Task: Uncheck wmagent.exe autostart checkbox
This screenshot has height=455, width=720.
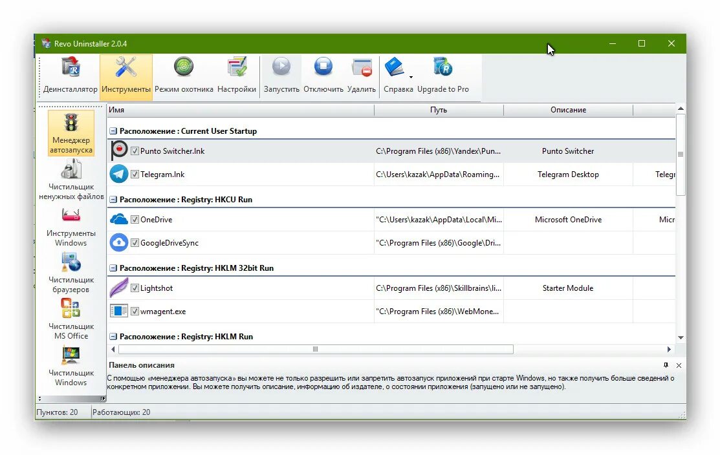Action: [135, 311]
